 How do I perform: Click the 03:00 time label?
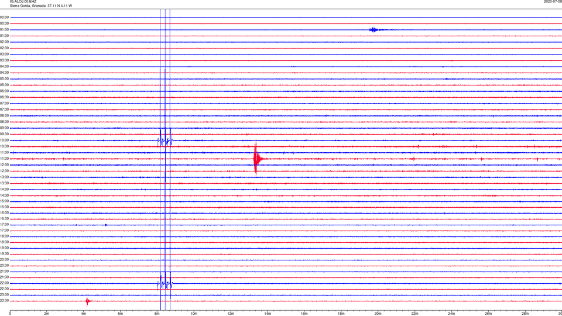click(5, 54)
